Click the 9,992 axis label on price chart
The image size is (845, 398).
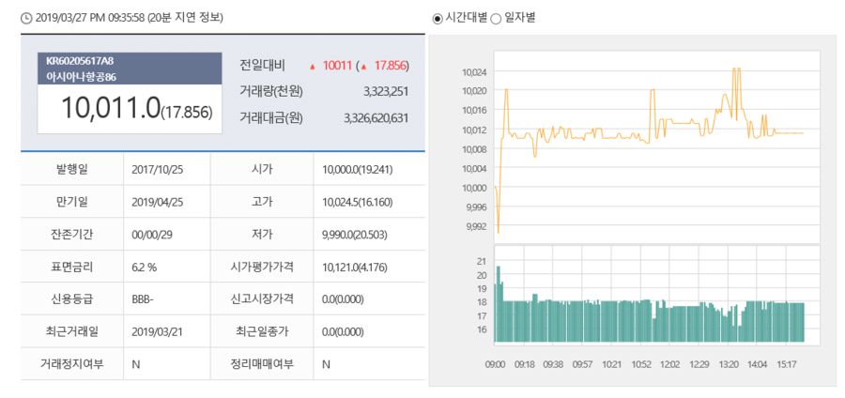point(475,226)
